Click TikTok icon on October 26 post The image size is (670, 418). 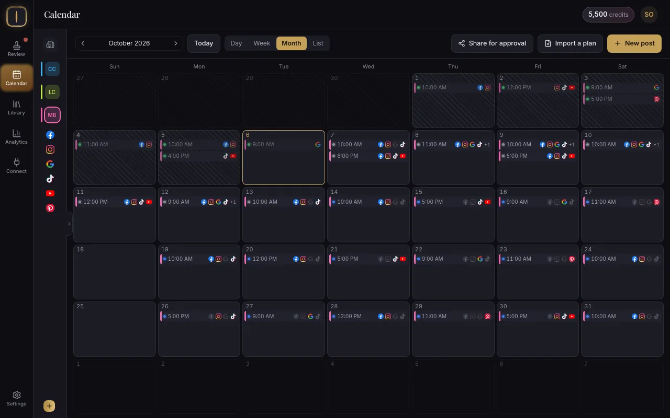tap(233, 317)
